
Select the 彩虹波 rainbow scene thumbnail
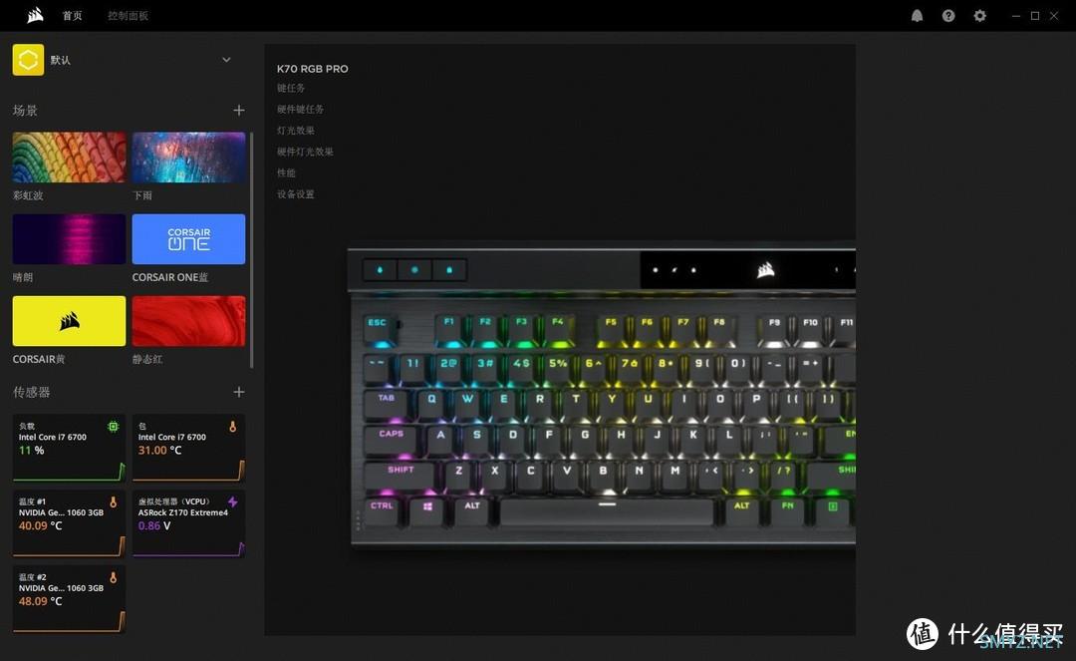[x=69, y=158]
